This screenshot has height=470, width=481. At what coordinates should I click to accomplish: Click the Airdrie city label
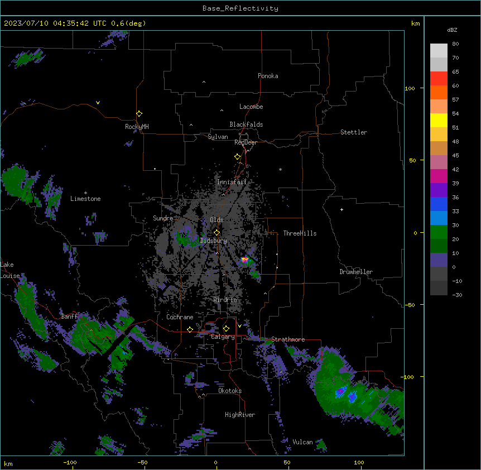point(225,300)
